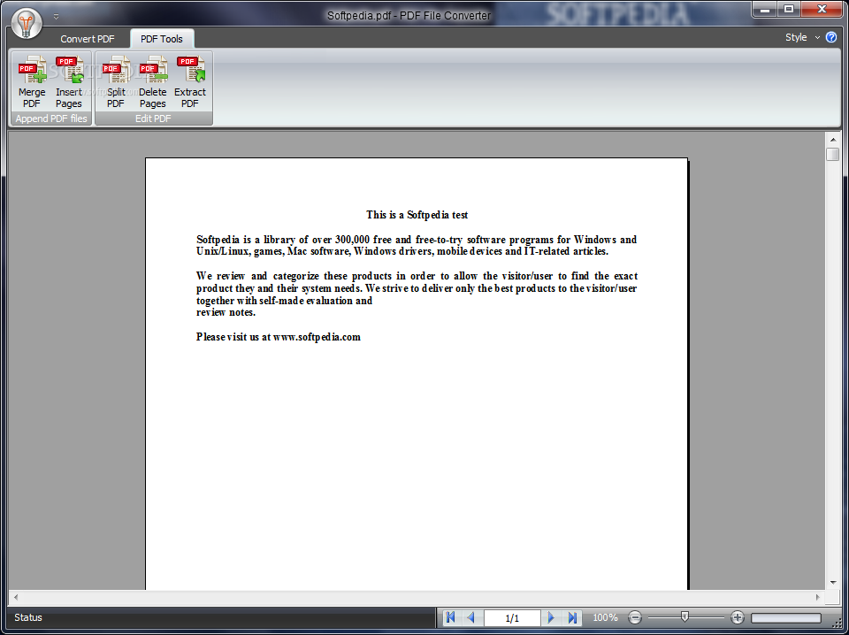Click the Merge PDF tool
The height and width of the screenshot is (635, 849).
click(x=32, y=81)
